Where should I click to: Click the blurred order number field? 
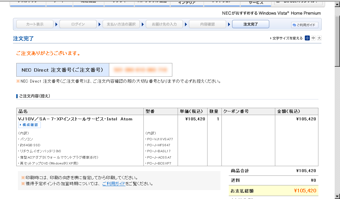(x=140, y=70)
